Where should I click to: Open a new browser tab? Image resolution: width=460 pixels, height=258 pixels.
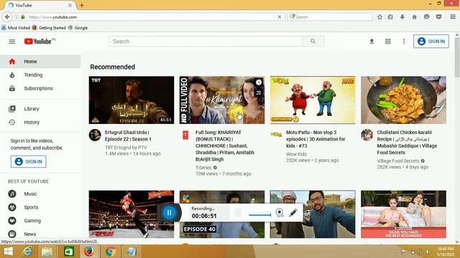tap(81, 5)
